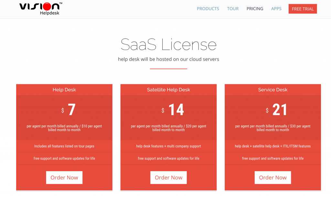Image resolution: width=331 pixels, height=198 pixels.
Task: Order Now for Help Desk plan
Action: coord(64,178)
